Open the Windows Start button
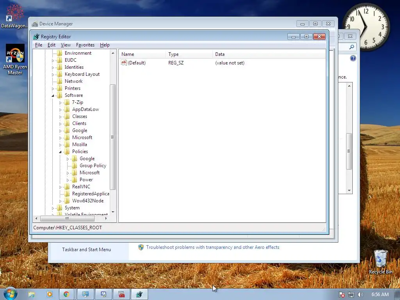This screenshot has width=400, height=300. pos(10,293)
